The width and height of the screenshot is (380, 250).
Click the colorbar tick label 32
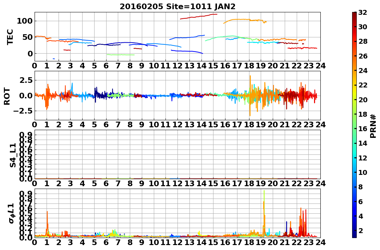click(x=362, y=12)
